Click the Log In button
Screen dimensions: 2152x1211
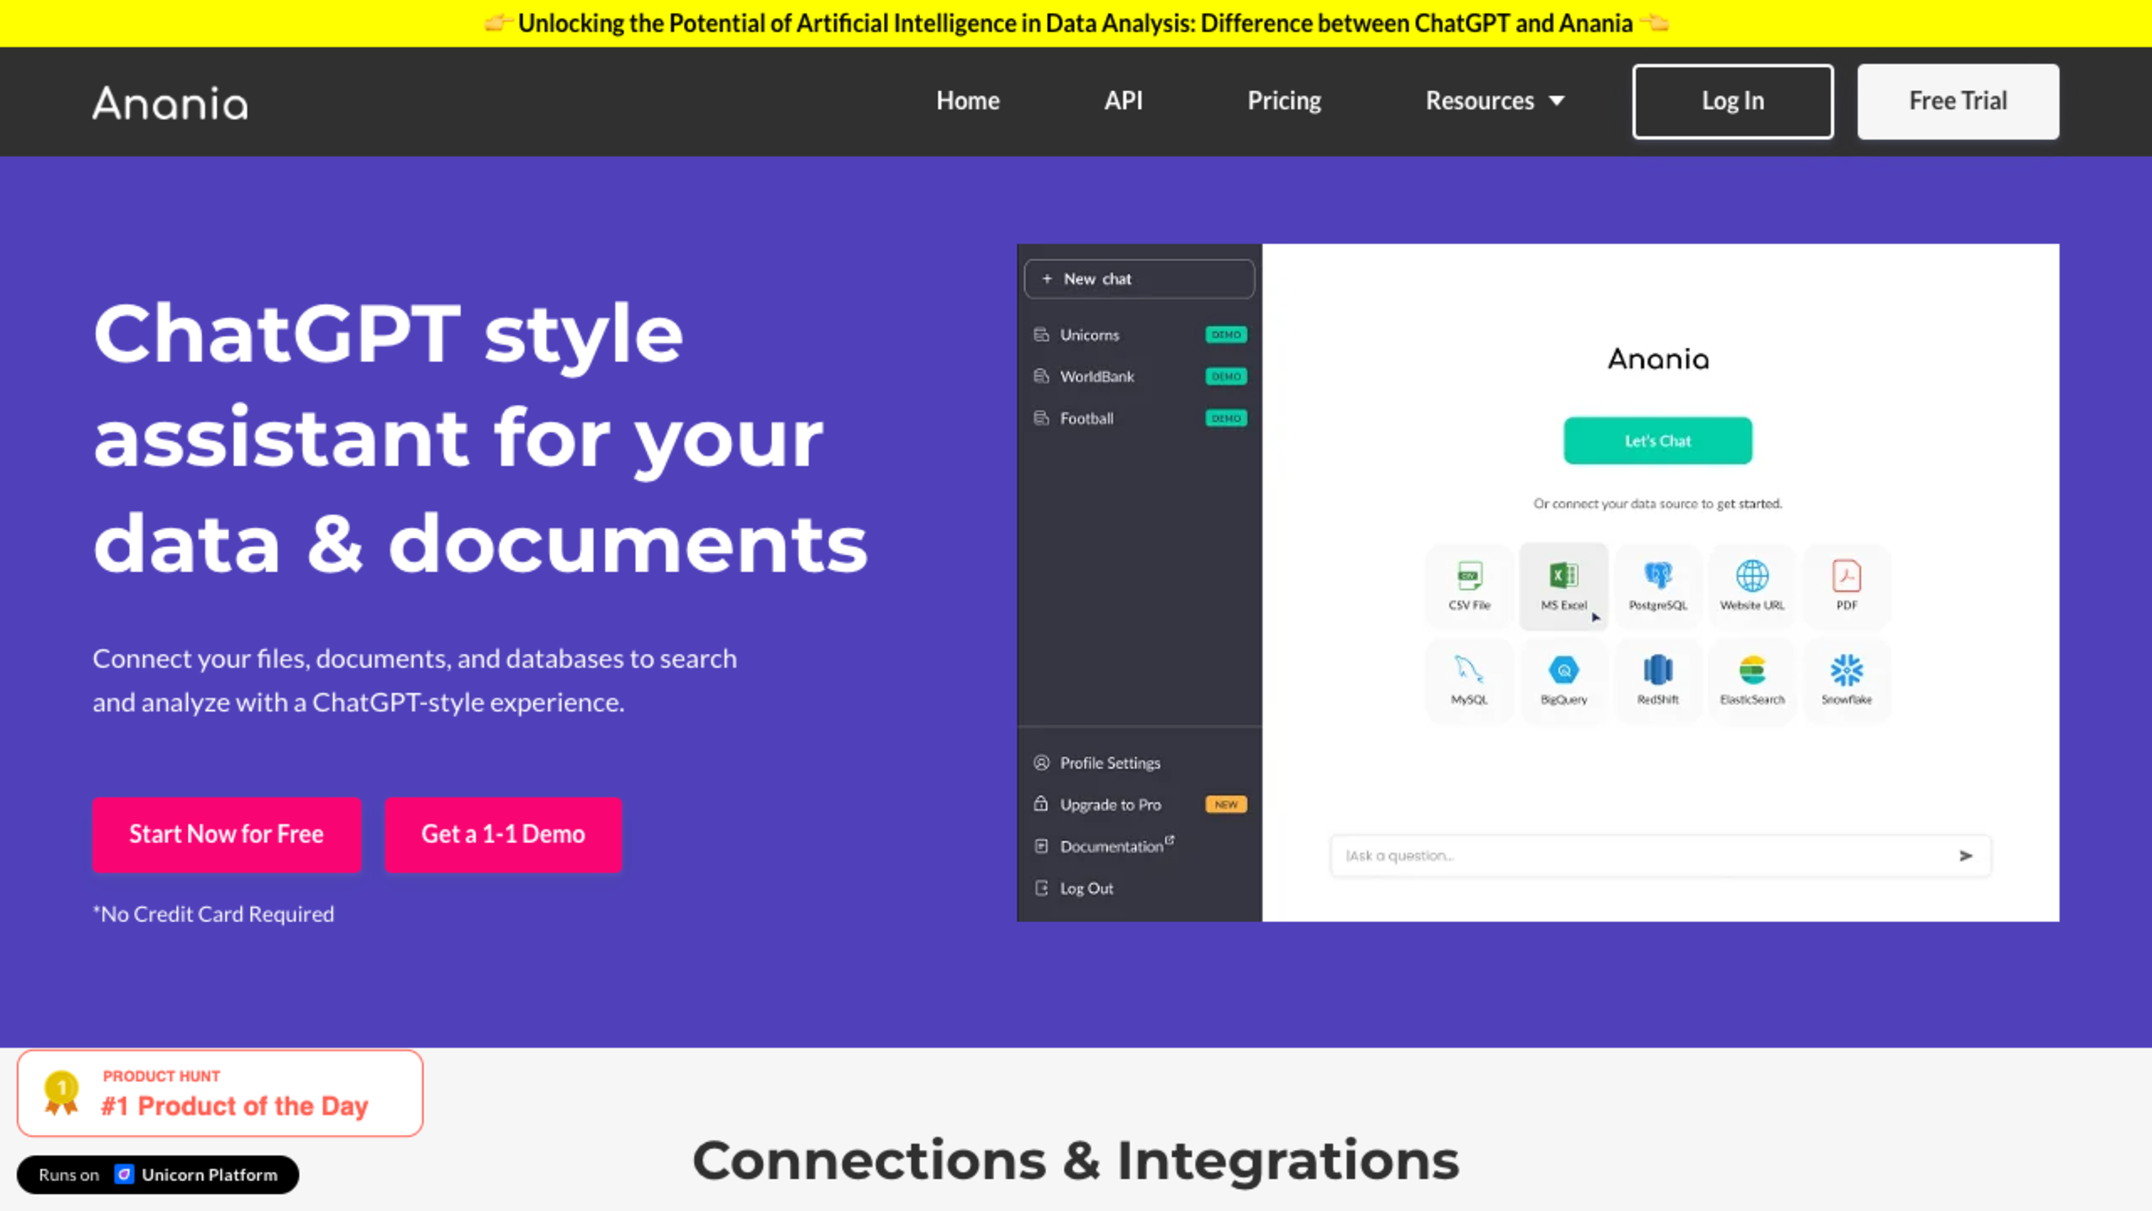1733,101
